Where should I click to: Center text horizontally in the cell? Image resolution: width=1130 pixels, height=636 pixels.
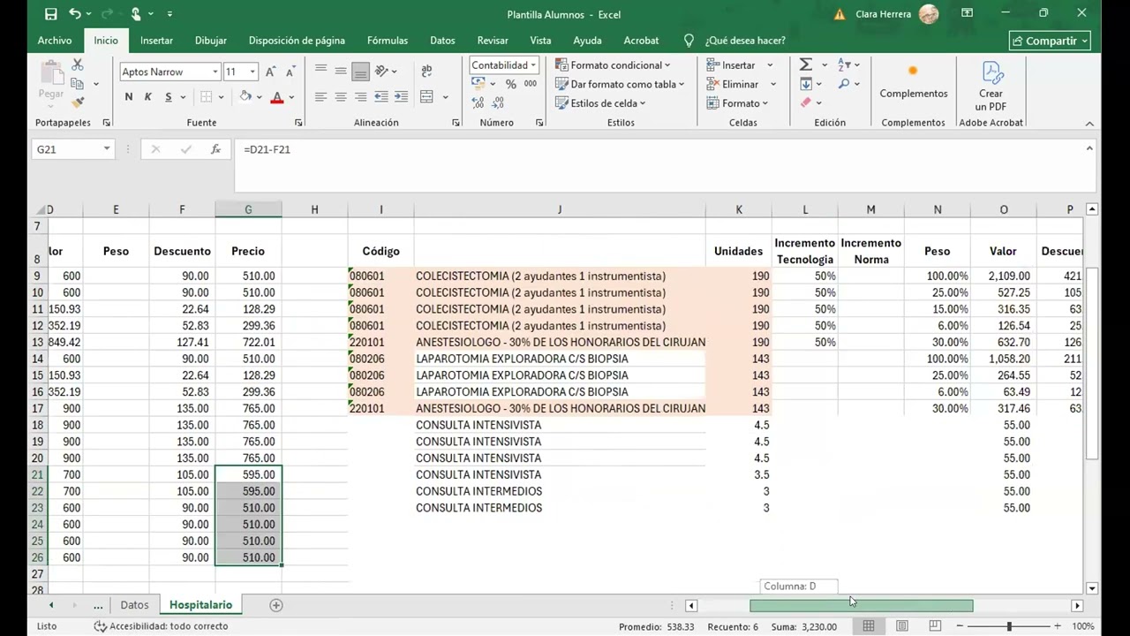coord(341,97)
